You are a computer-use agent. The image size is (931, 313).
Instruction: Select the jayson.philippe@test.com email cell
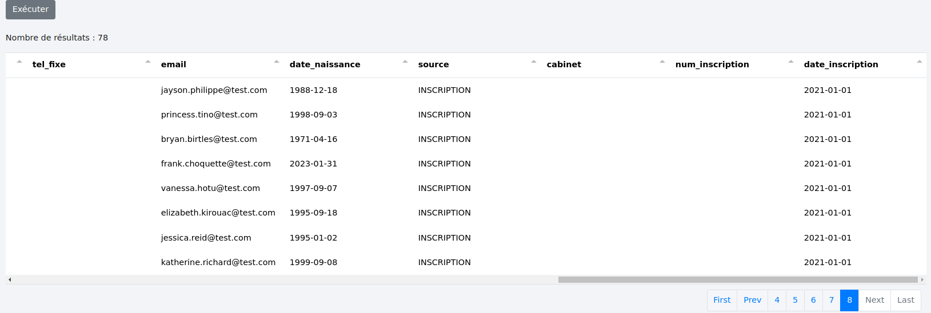214,90
